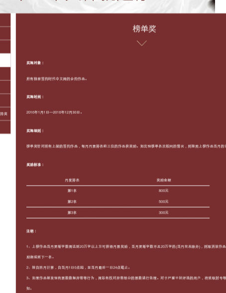Click the down chevron below 榜单奖
Screen dimensions: 226x293
click(141, 43)
